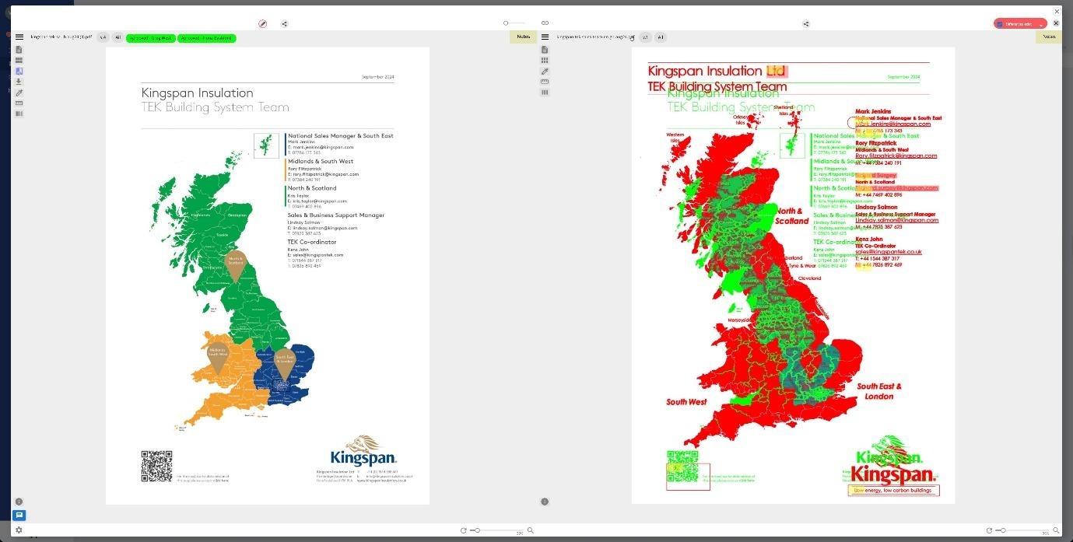Click 'Kingspan Insulation' title on left document

point(197,93)
